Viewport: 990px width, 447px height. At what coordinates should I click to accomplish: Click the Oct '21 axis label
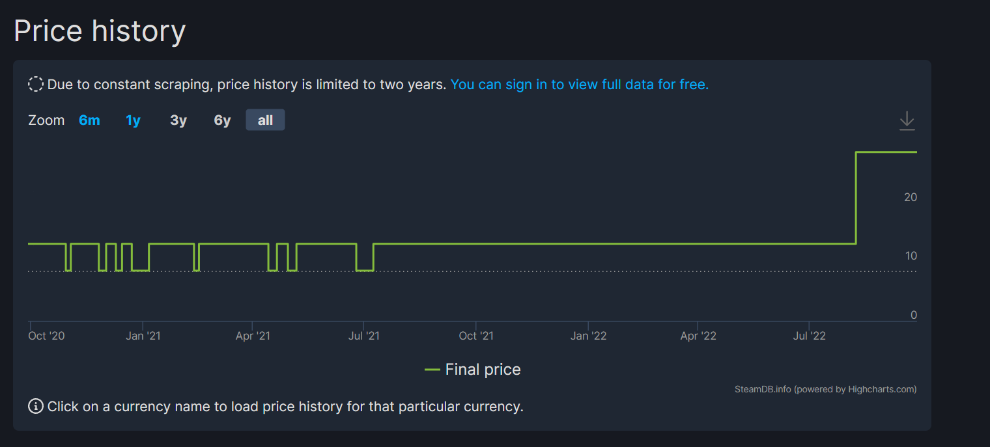coord(476,336)
